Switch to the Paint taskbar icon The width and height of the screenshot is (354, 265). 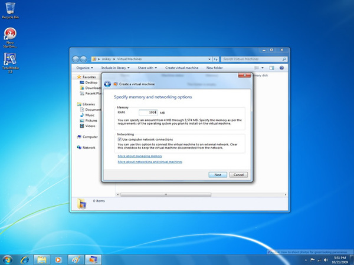tap(76, 260)
